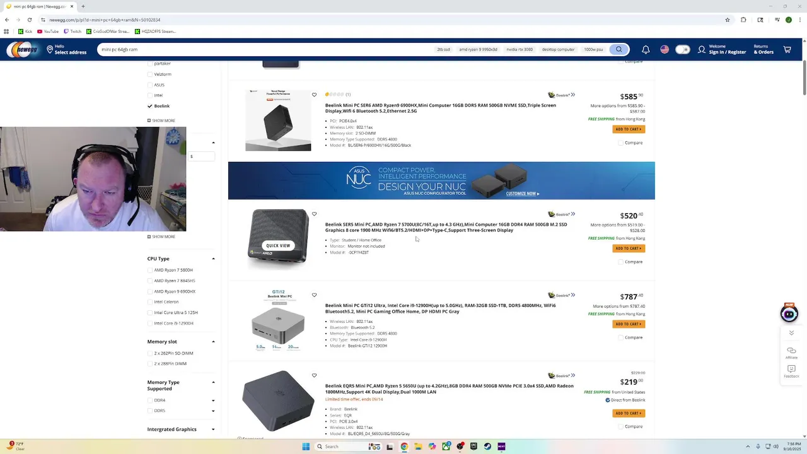Select the 2tb ssd search suggestion
Screen dimensions: 807x454
click(444, 49)
